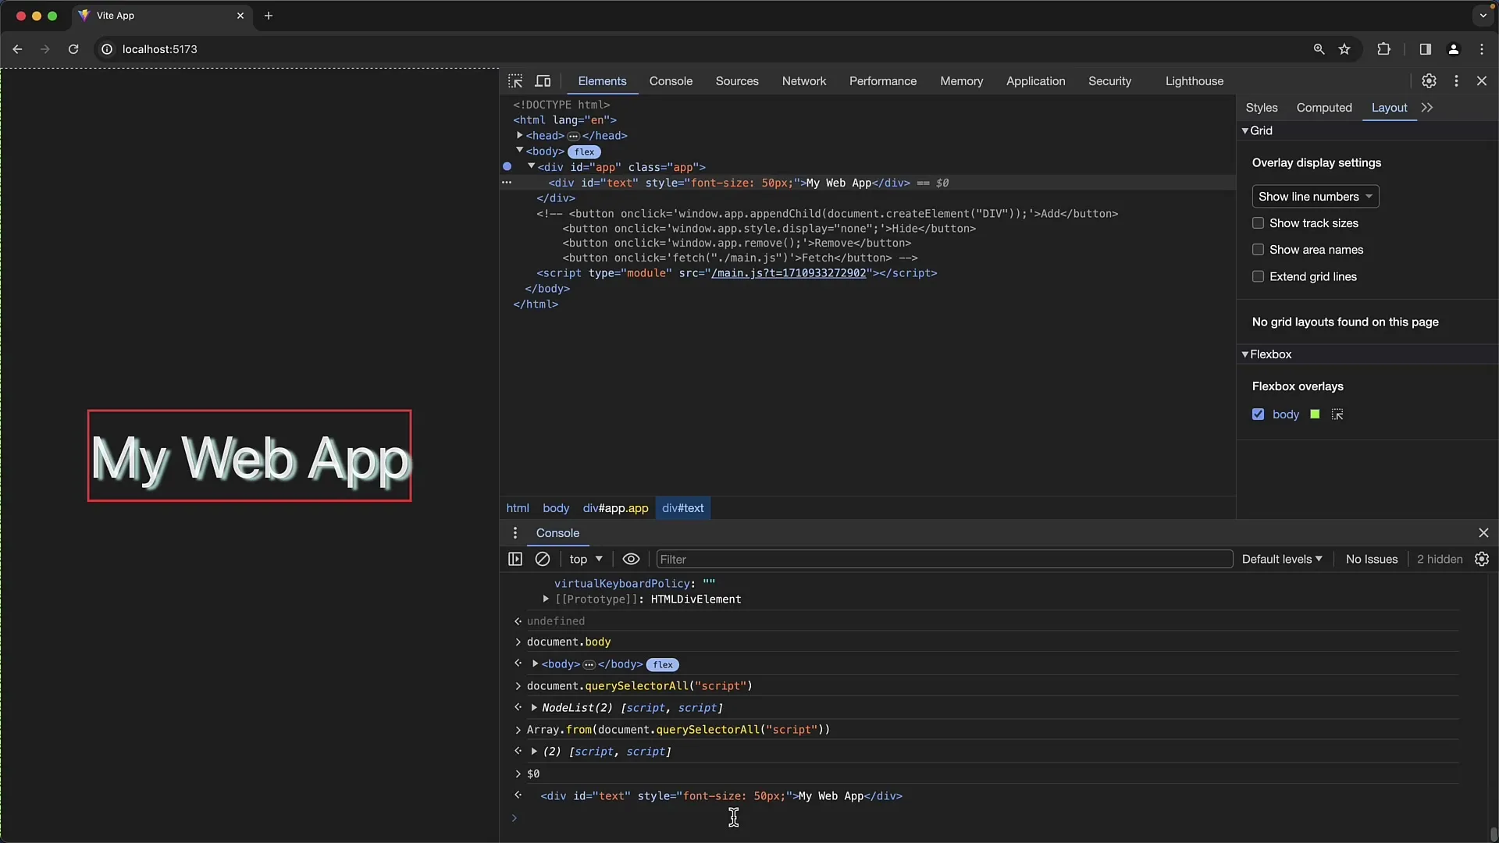Image resolution: width=1499 pixels, height=843 pixels.
Task: Uncheck the body flexbox overlay checkbox
Action: tap(1258, 414)
